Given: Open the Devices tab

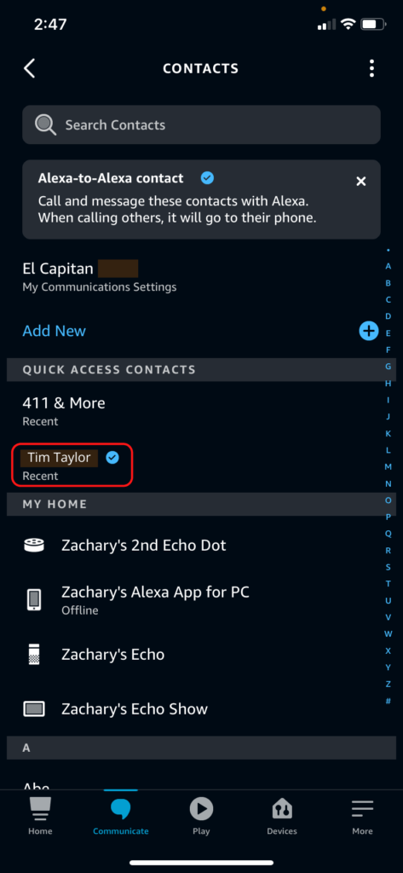Looking at the screenshot, I should point(282,816).
